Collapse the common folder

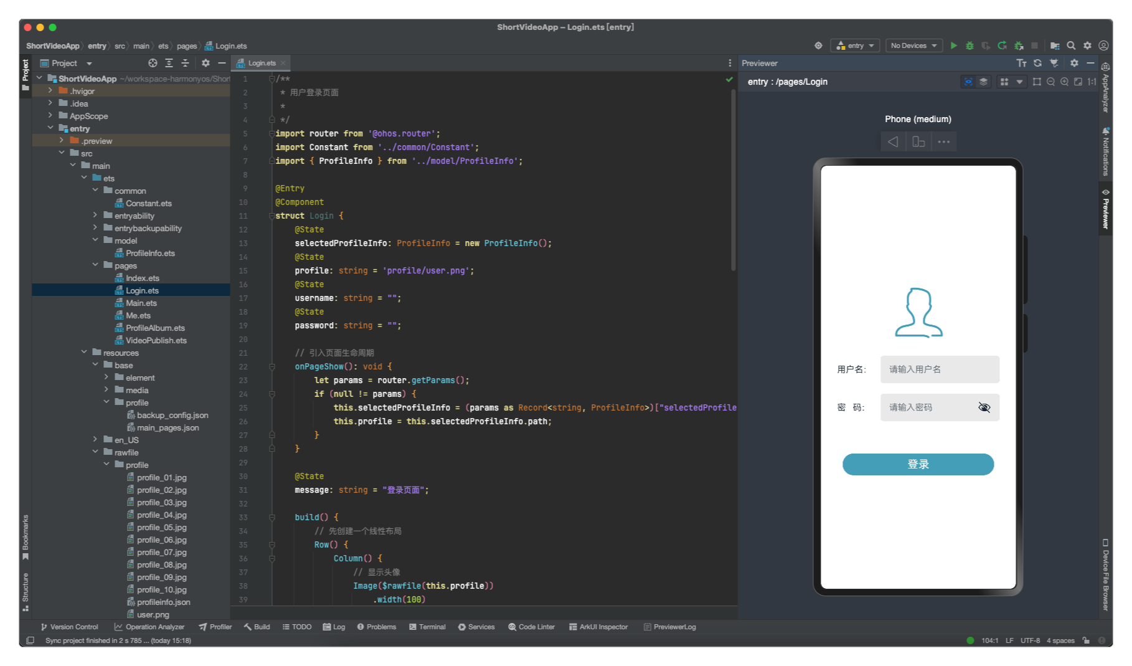pyautogui.click(x=95, y=191)
